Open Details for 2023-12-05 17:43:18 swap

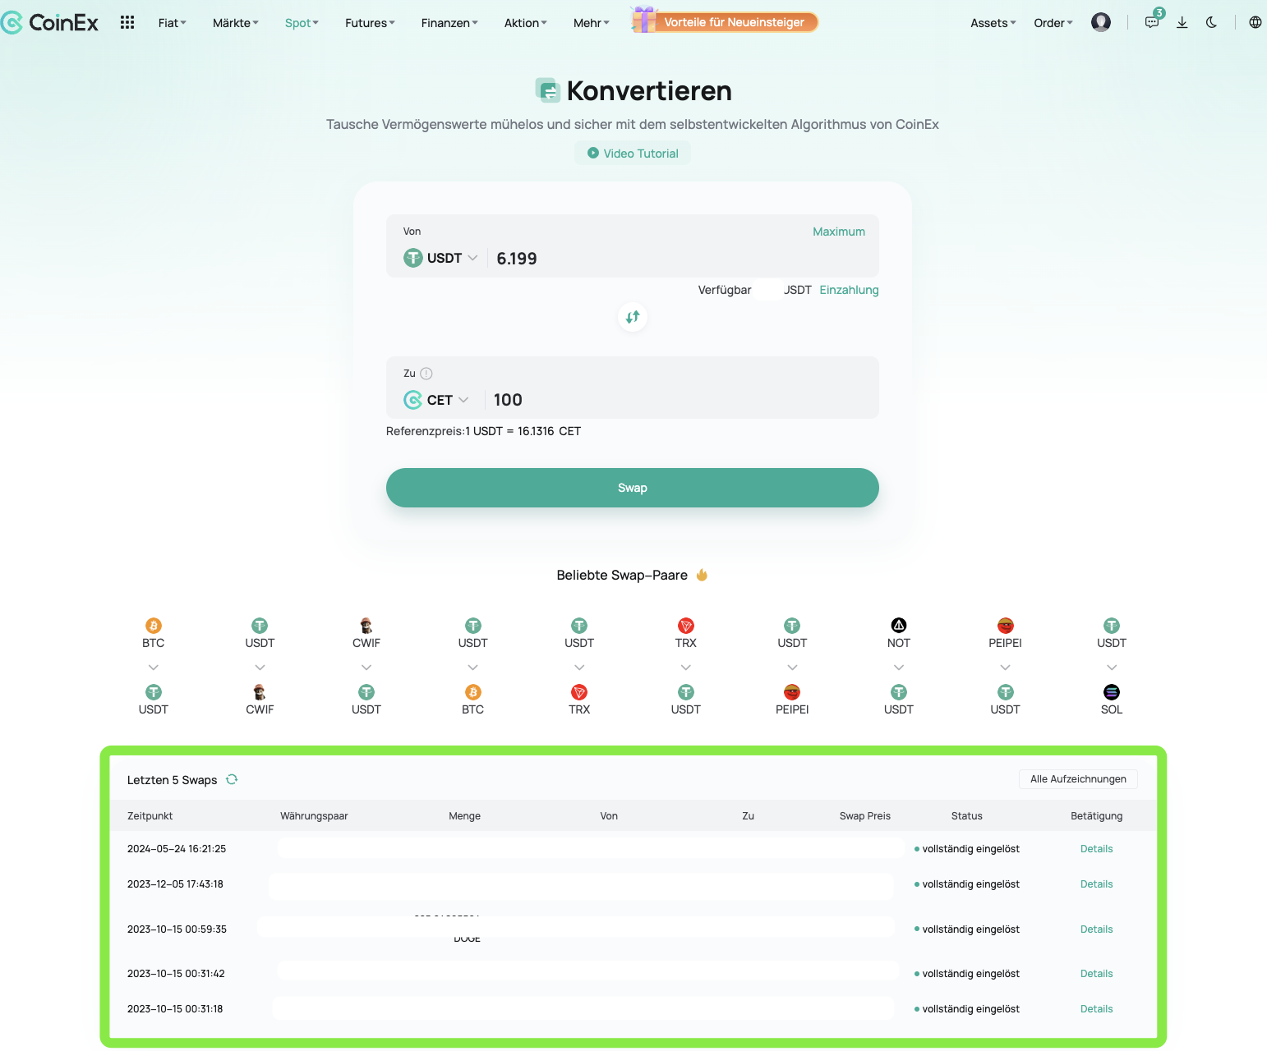pos(1097,884)
